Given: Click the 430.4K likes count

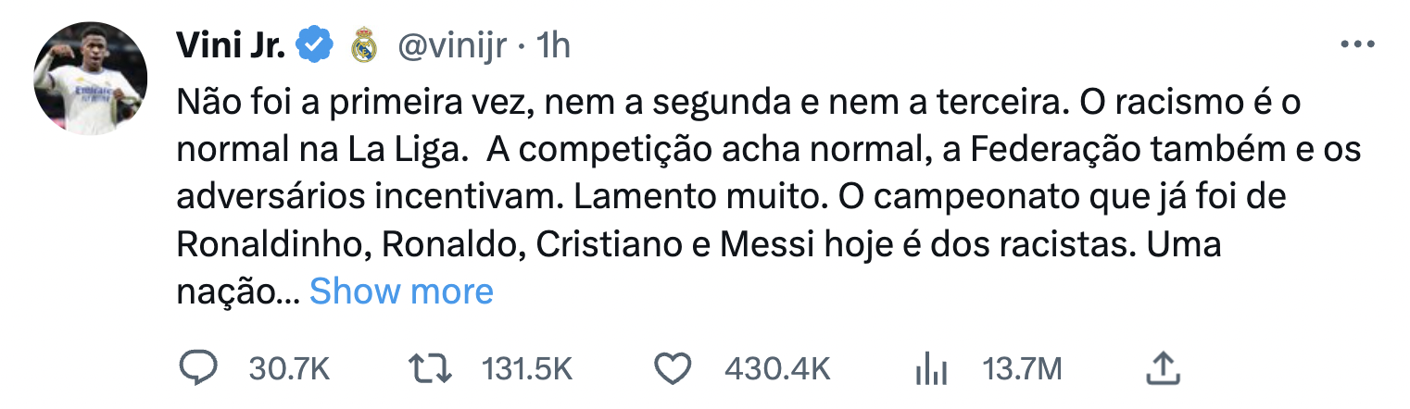Looking at the screenshot, I should tap(774, 369).
